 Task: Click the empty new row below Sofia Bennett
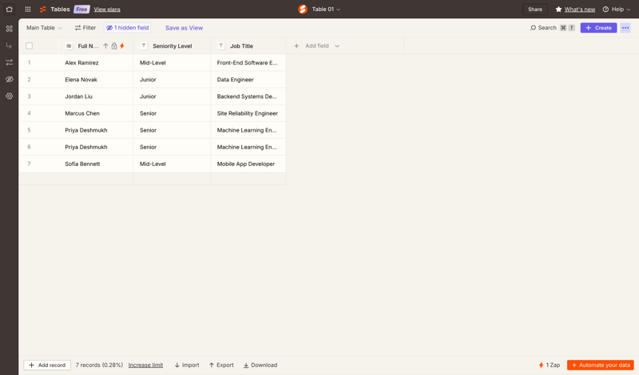tap(153, 179)
